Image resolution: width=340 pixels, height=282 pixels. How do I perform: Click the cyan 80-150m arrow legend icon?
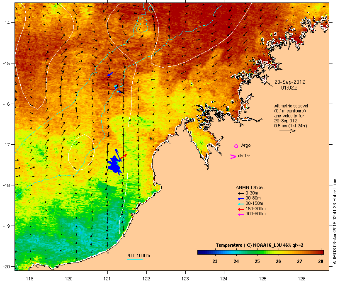pos(240,204)
